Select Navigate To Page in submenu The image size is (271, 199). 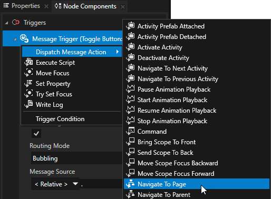tap(197, 184)
